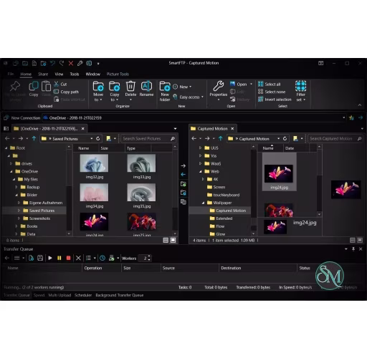Click the right arrow between the two panes
Viewport: 367px width, 358px height.
coord(183,165)
